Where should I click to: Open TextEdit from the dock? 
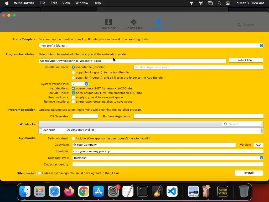tap(128, 191)
